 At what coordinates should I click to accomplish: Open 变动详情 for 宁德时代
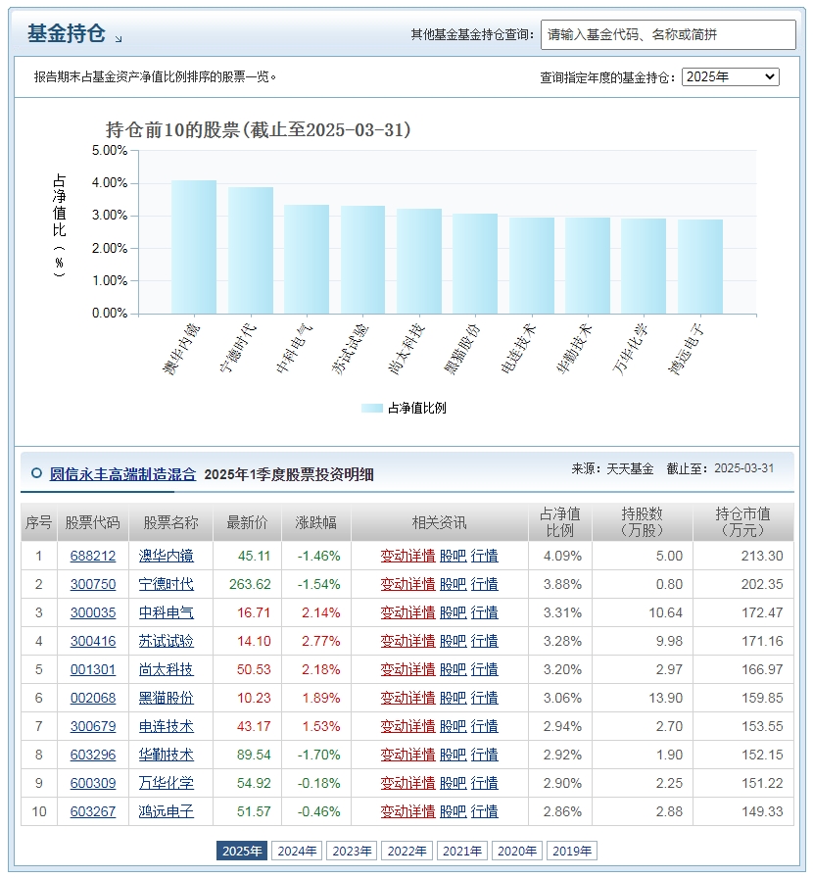tap(407, 585)
